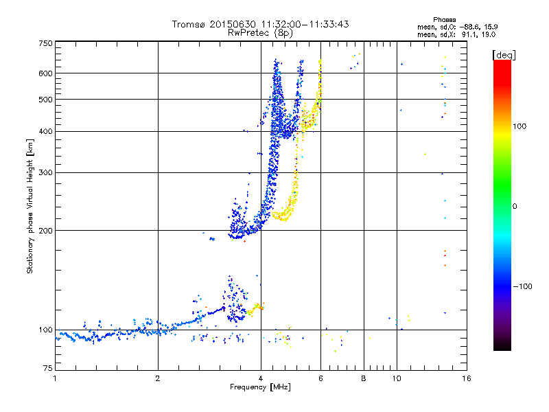Screen dimensions: 549x412
Task: Click the rainbow phase colorbar
Action: click(502, 205)
